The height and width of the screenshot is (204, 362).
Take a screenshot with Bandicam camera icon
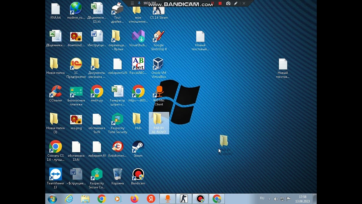click(228, 3)
